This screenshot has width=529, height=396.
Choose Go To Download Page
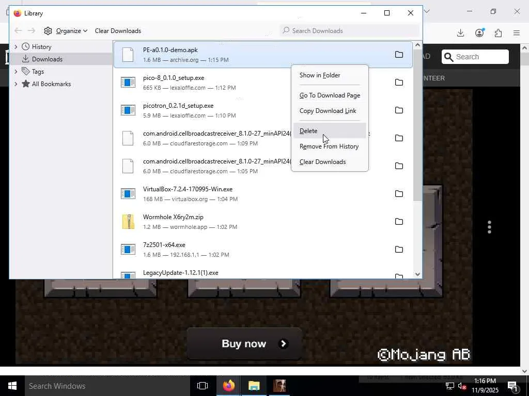[x=330, y=95]
